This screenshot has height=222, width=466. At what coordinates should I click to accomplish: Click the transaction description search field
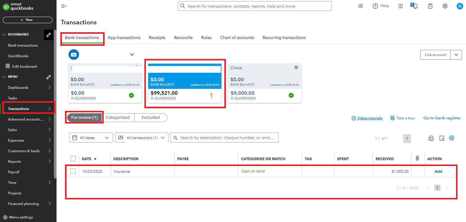[227, 138]
